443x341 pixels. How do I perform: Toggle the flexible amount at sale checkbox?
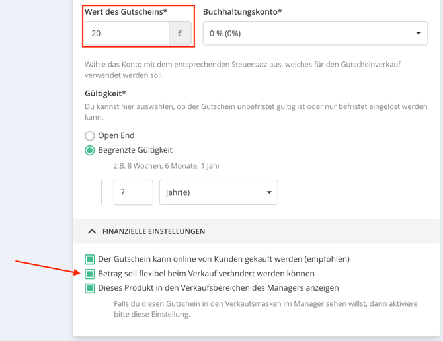[90, 274]
